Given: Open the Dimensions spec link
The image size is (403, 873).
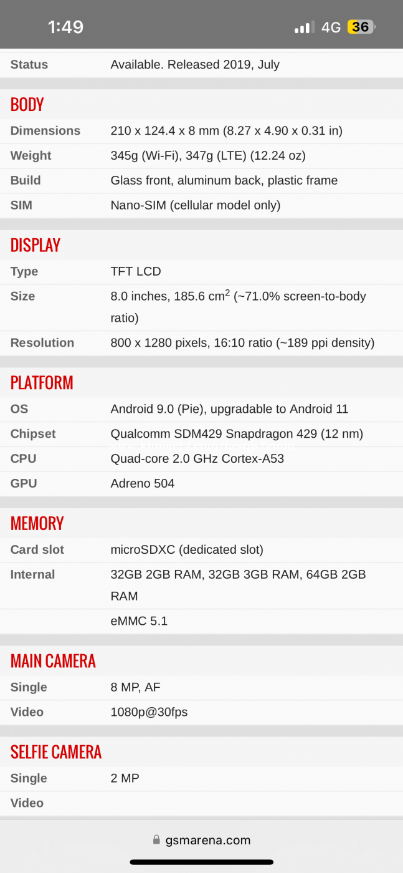Looking at the screenshot, I should [45, 130].
